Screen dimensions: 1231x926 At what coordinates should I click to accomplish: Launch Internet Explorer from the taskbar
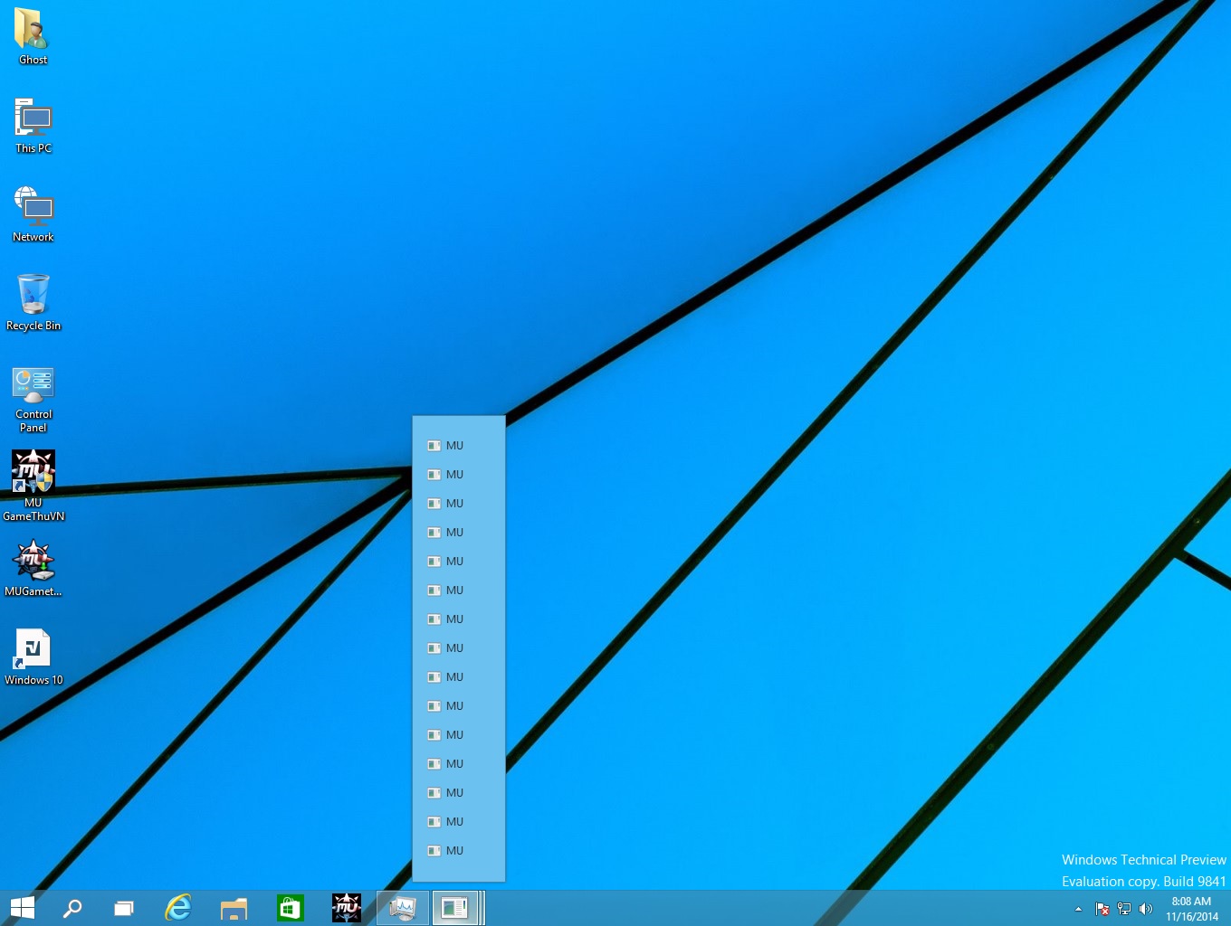tap(178, 908)
